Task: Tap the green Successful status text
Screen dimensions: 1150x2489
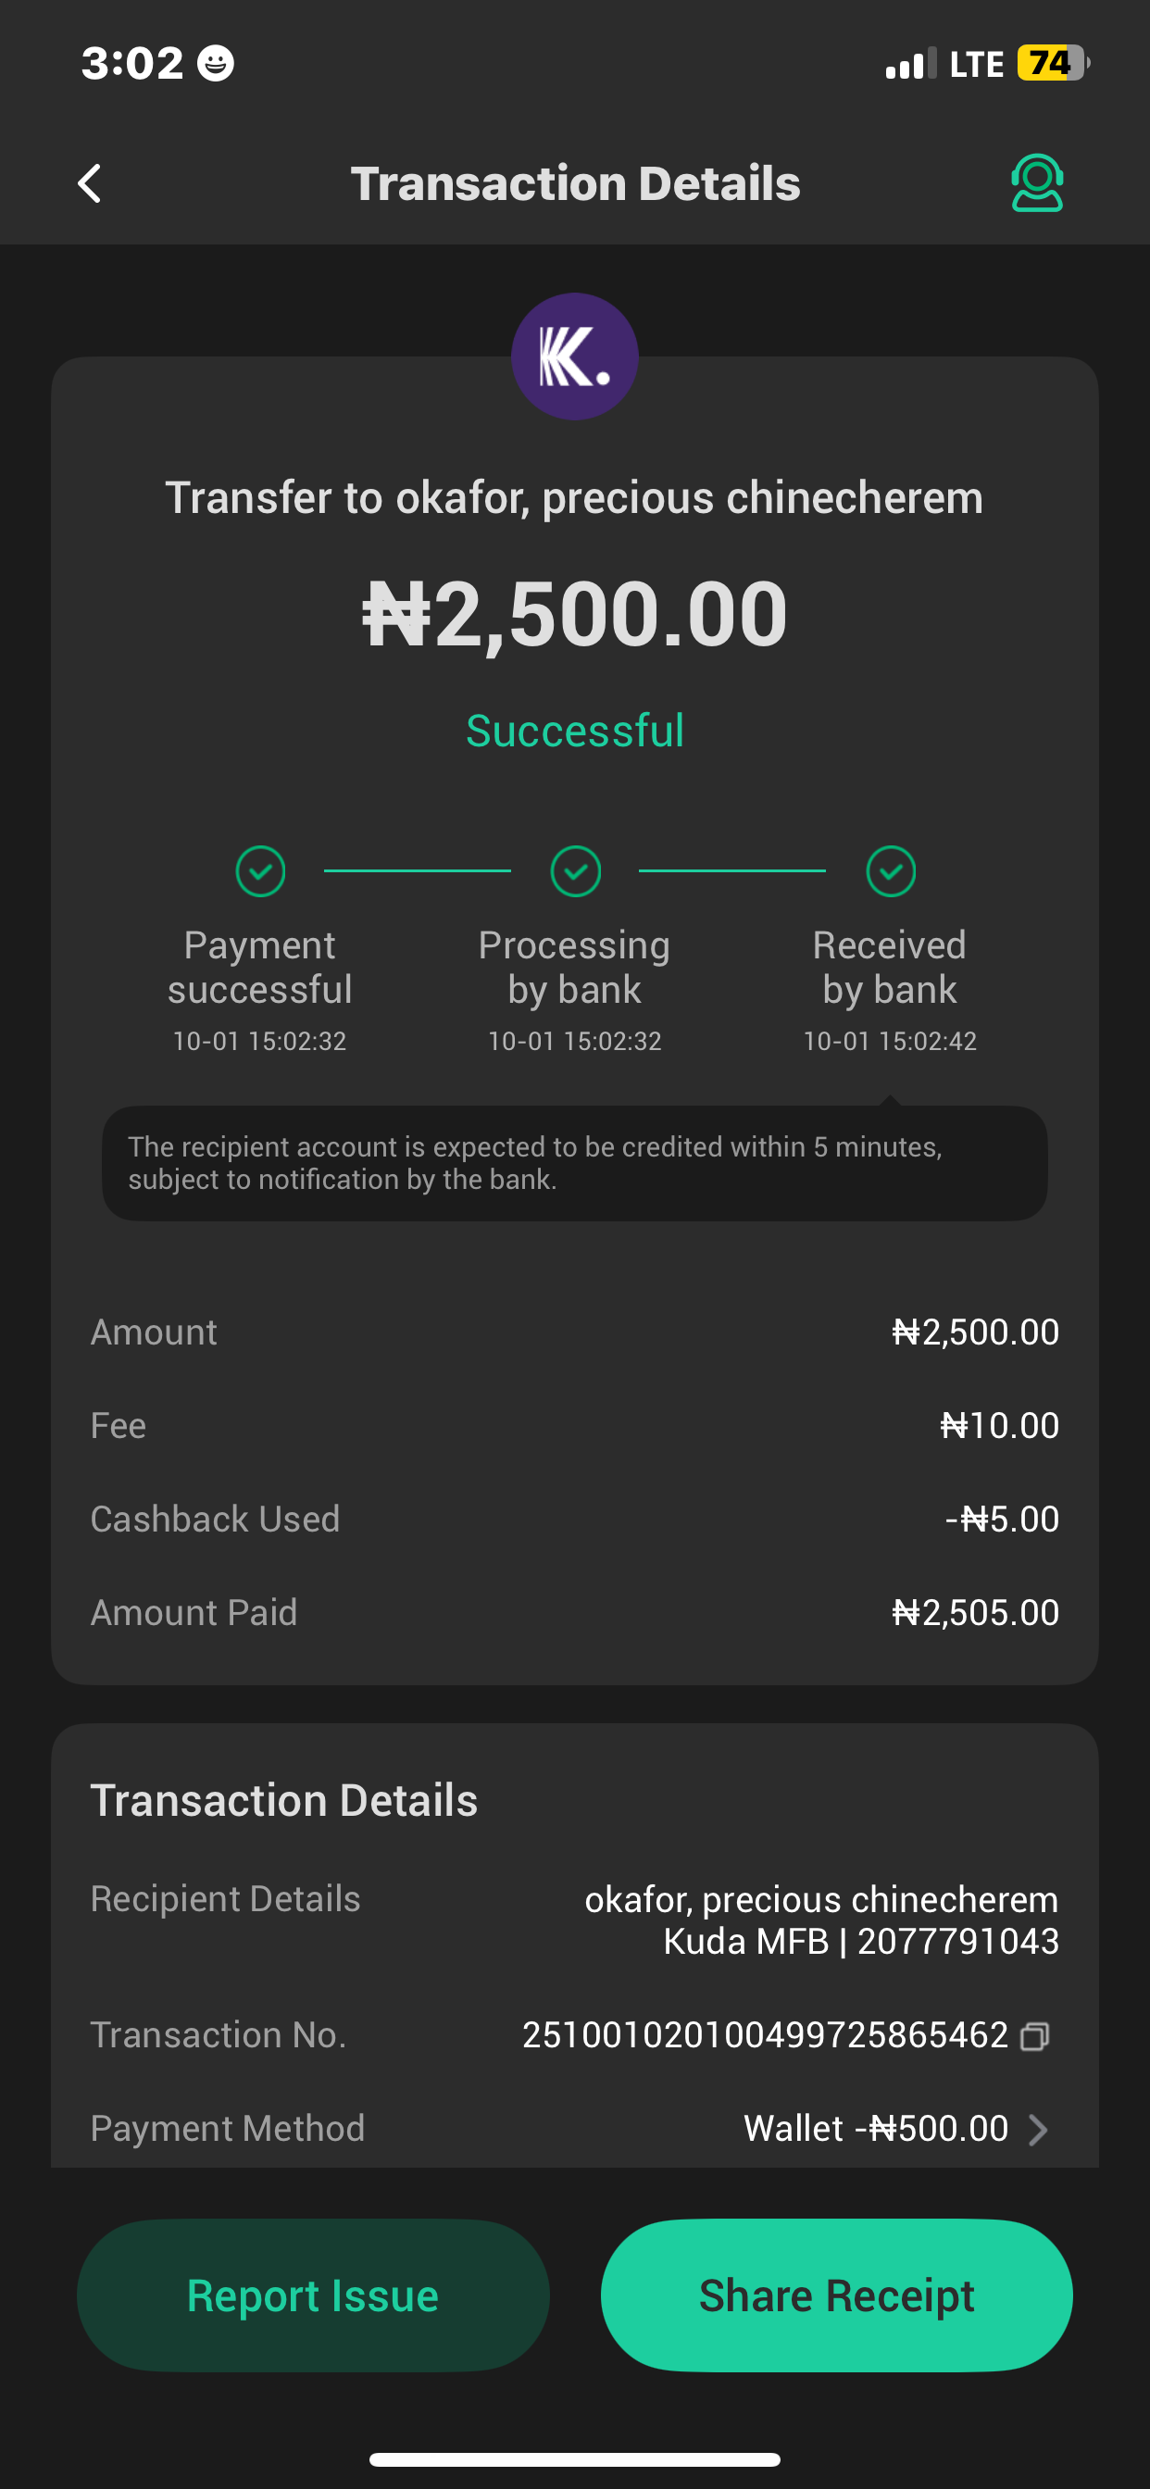Action: click(575, 731)
